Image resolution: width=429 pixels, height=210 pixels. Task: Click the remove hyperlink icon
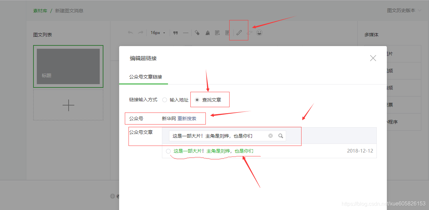pyautogui.click(x=250, y=33)
